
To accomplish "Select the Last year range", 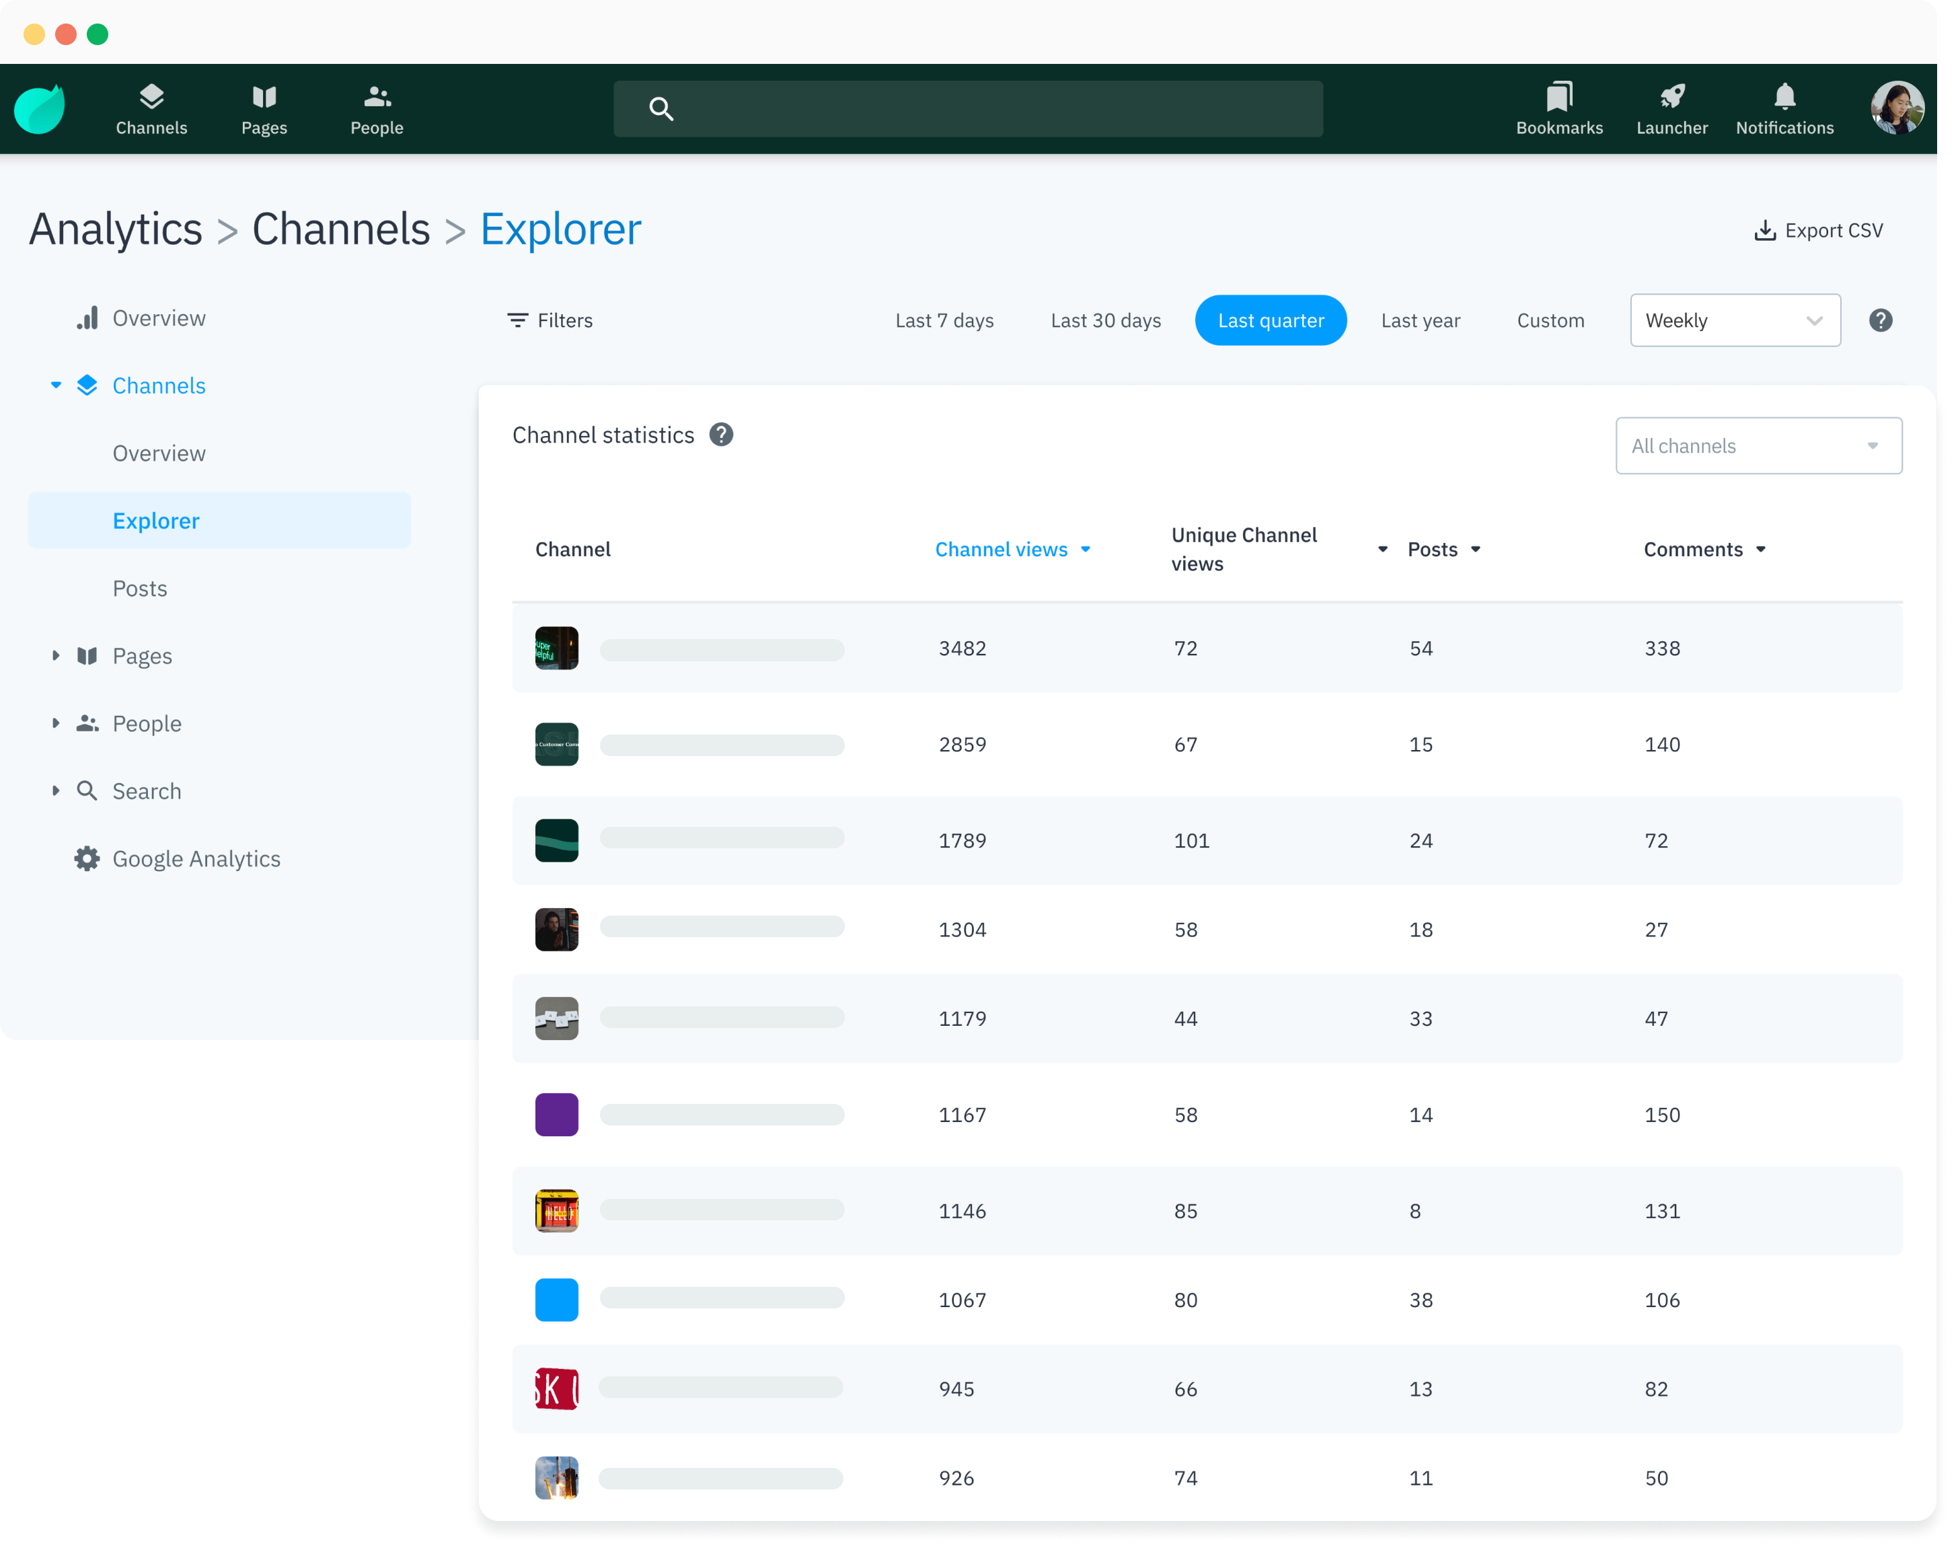I will [1420, 320].
